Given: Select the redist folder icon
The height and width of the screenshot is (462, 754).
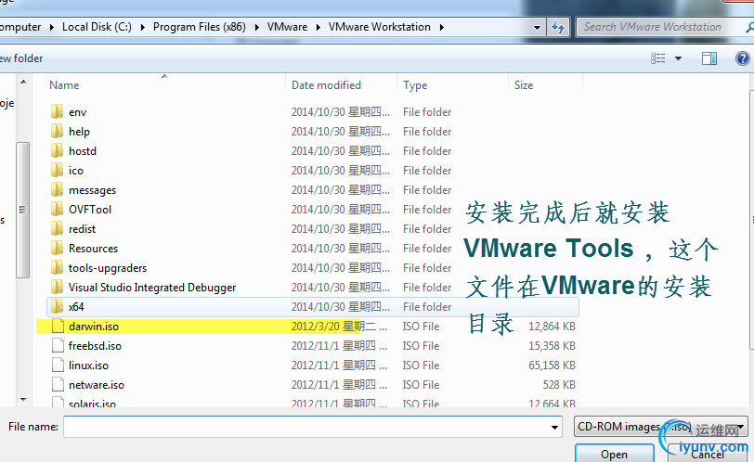Looking at the screenshot, I should pos(57,228).
